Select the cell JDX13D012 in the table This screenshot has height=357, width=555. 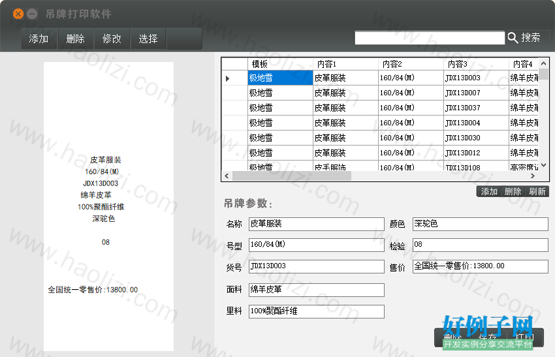click(476, 153)
